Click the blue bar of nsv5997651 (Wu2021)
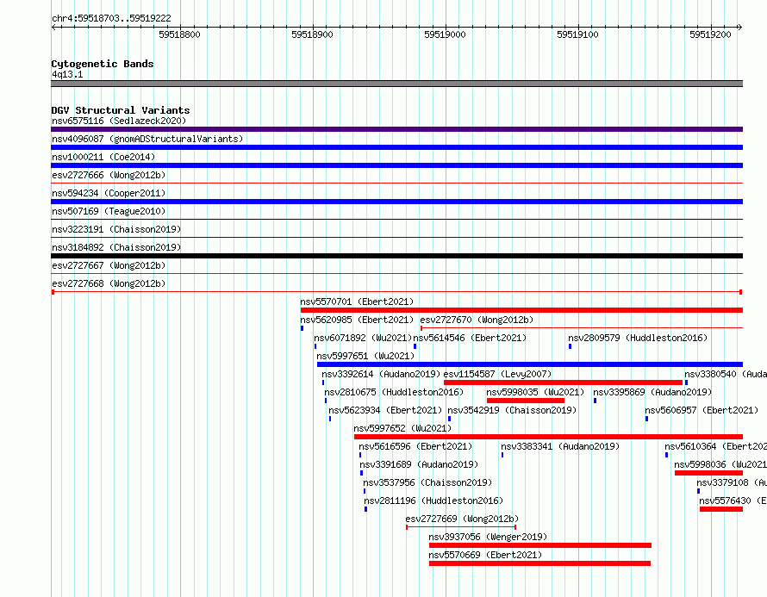Viewport: 767px width, 597px height. (x=530, y=364)
